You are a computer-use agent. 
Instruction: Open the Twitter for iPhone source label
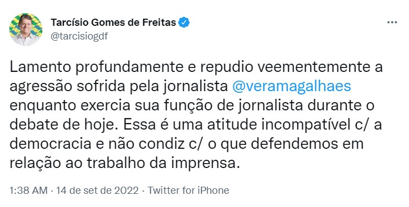click(188, 191)
